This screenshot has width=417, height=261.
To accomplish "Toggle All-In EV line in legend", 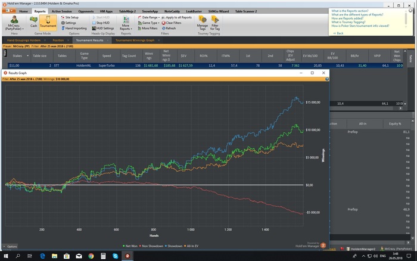I will pyautogui.click(x=191, y=246).
